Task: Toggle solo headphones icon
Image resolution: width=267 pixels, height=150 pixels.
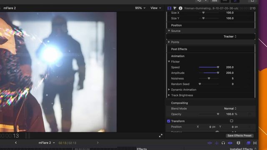Action: pos(223,143)
